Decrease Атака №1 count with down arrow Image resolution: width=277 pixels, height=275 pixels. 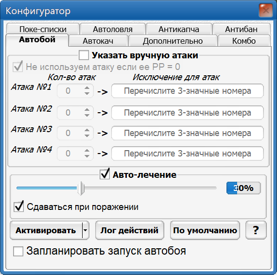pyautogui.click(x=87, y=94)
